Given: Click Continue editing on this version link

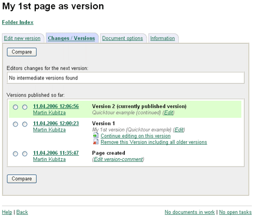Looking at the screenshot, I should [136, 136].
